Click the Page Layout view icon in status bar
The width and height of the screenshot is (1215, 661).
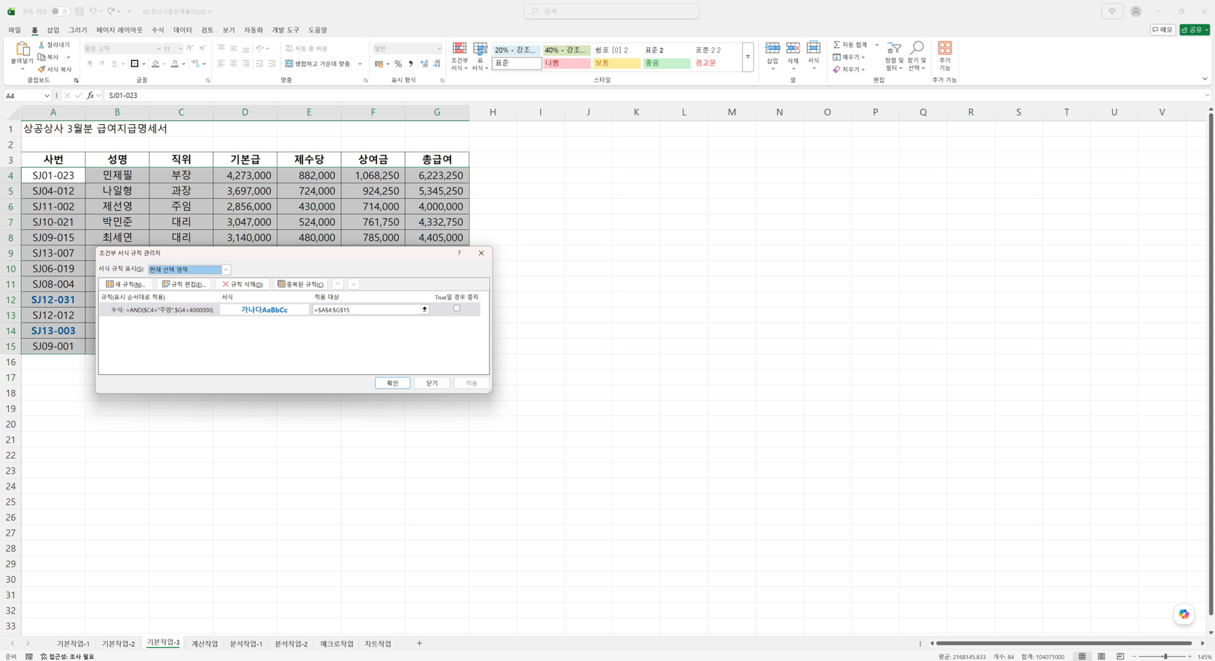pyautogui.click(x=1101, y=657)
